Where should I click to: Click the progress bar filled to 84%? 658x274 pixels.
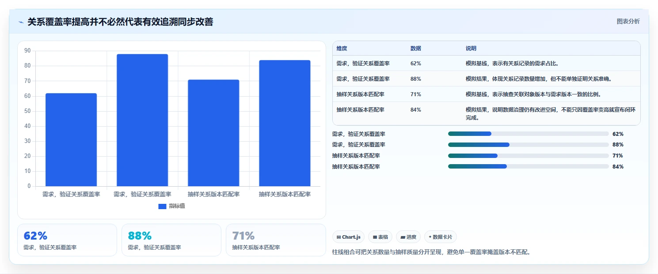(x=529, y=166)
